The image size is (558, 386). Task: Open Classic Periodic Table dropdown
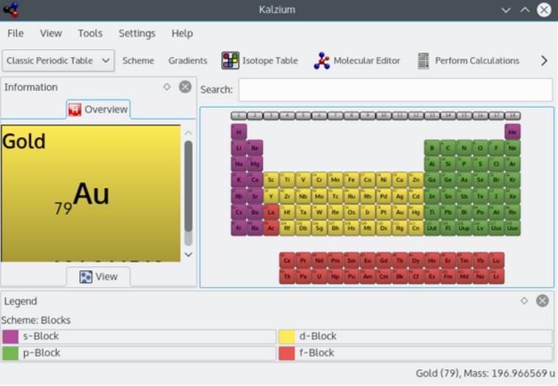(58, 60)
